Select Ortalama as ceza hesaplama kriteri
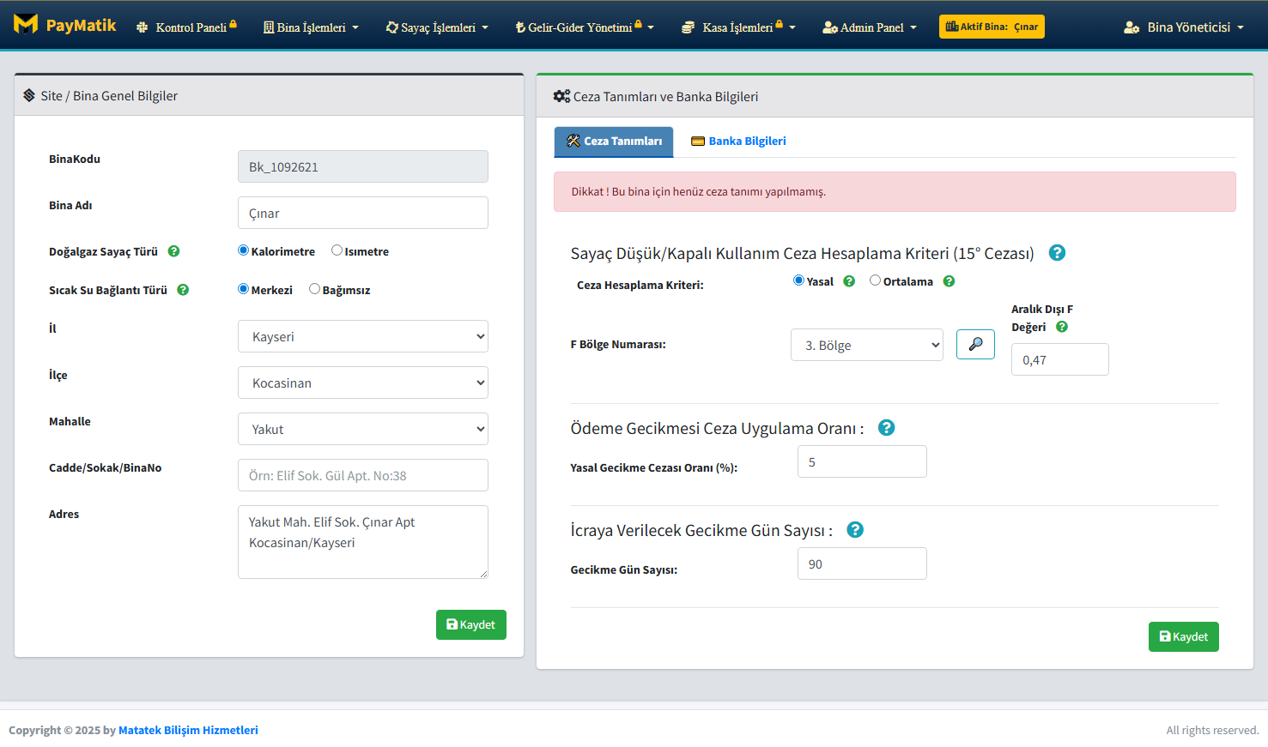 [875, 280]
